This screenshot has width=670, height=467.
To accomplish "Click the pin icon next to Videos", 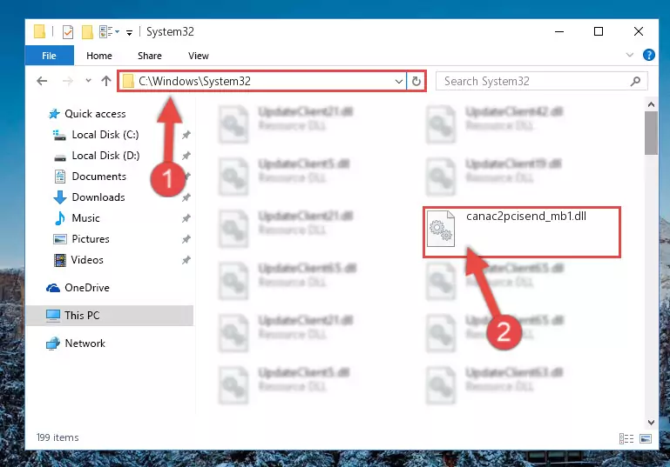I will pyautogui.click(x=186, y=260).
